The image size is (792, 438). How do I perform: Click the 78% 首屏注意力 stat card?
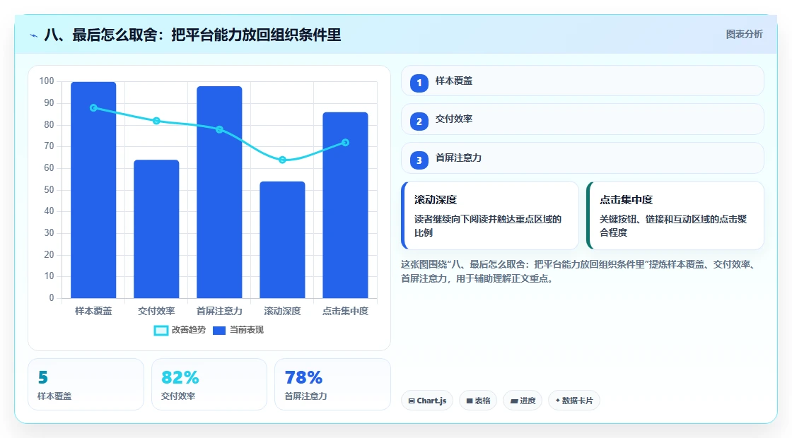(x=333, y=384)
